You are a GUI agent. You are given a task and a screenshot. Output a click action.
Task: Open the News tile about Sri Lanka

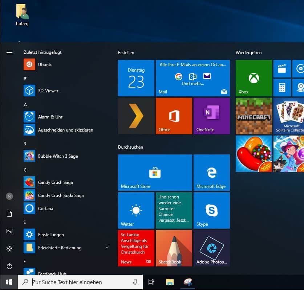(x=136, y=248)
